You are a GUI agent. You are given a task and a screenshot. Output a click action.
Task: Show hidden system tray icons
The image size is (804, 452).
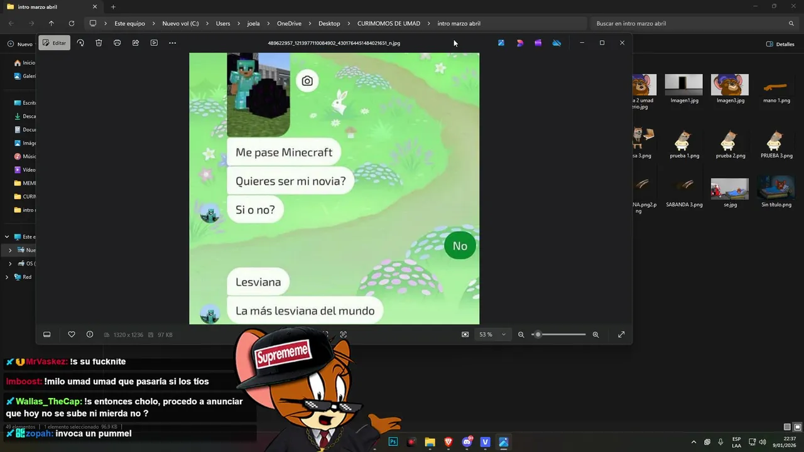pos(693,442)
